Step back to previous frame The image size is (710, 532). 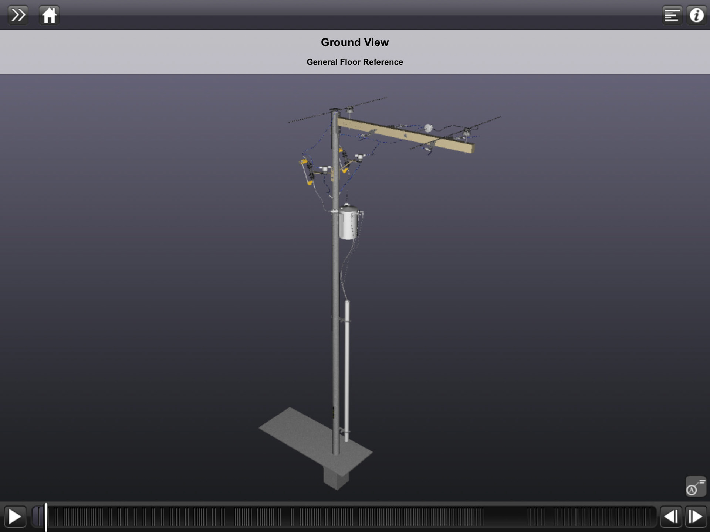point(671,516)
